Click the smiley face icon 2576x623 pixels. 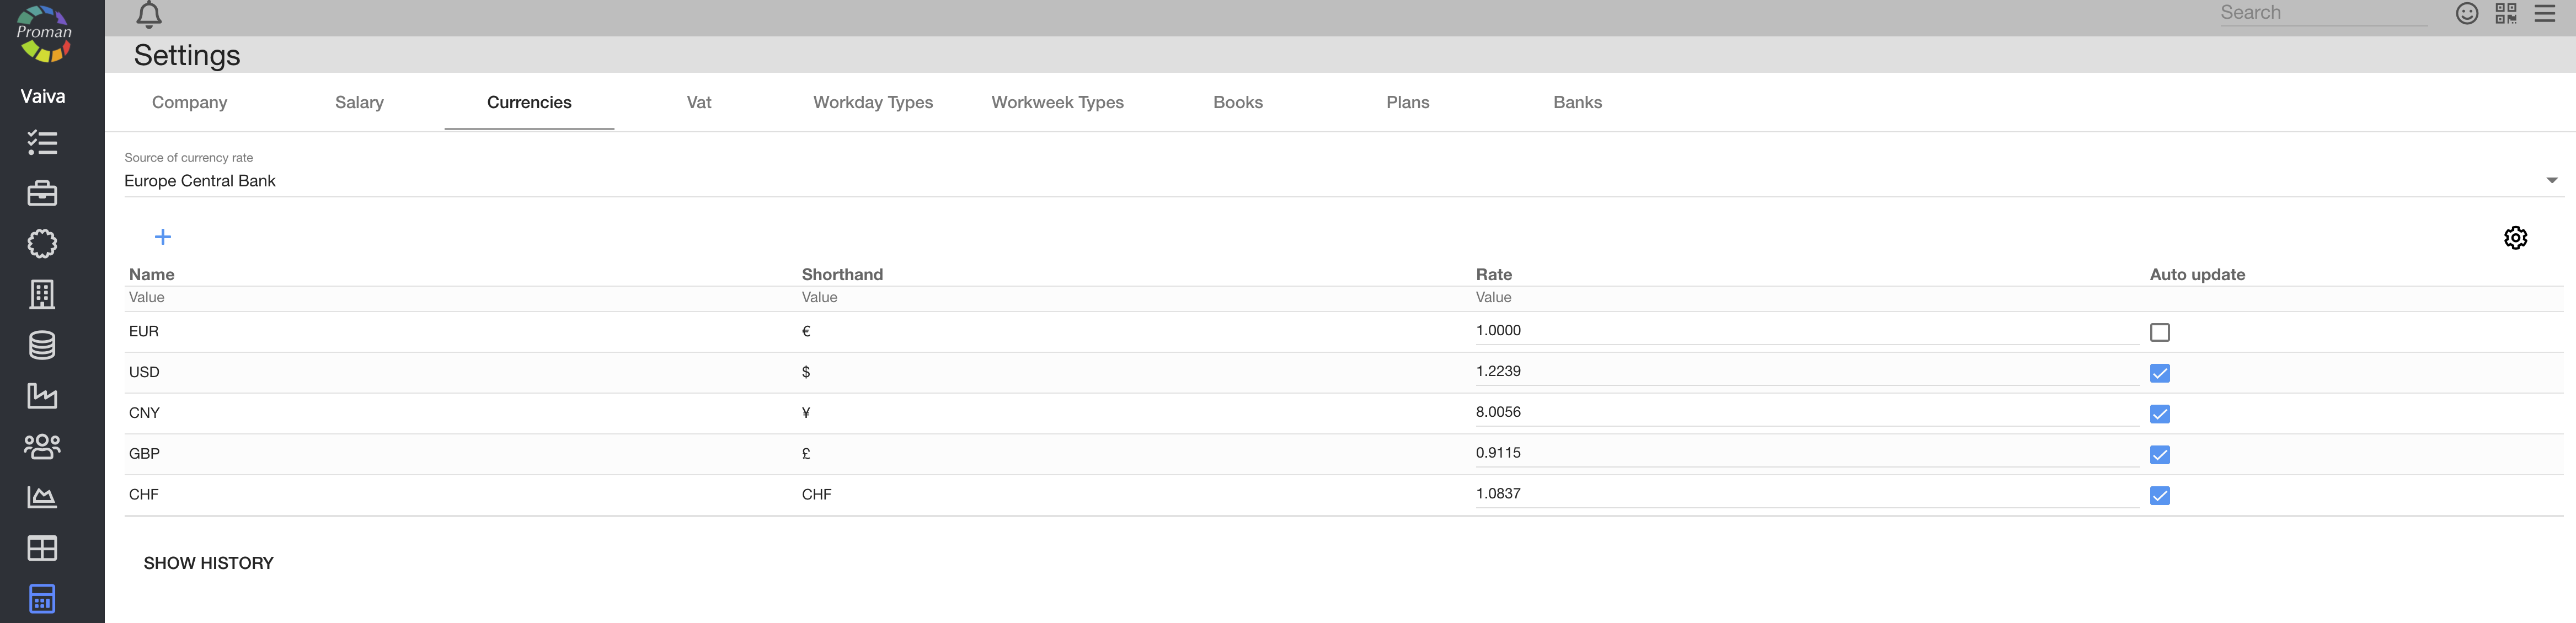click(x=2467, y=13)
